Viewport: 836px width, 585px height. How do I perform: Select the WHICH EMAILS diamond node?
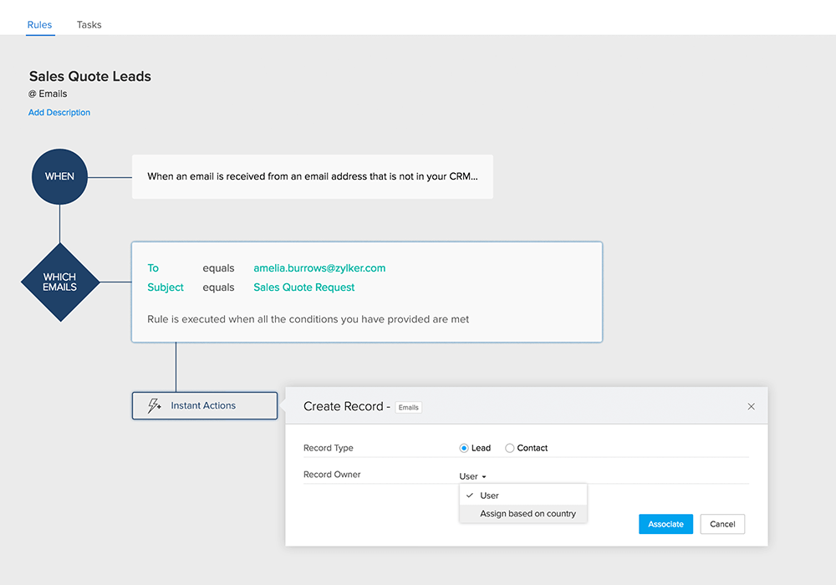[x=59, y=282]
